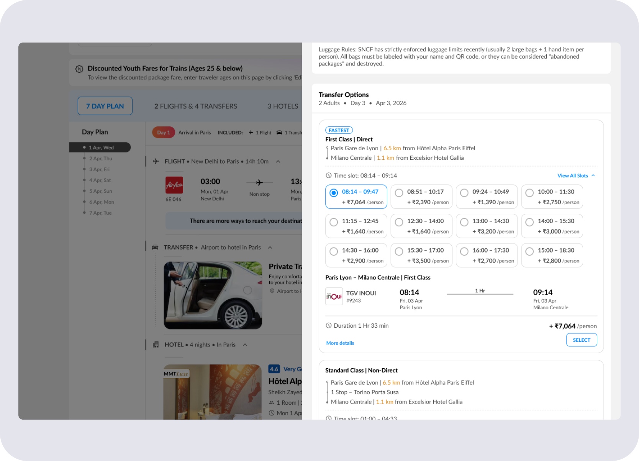Select the 10:00 – 11:30 slot

click(x=552, y=197)
